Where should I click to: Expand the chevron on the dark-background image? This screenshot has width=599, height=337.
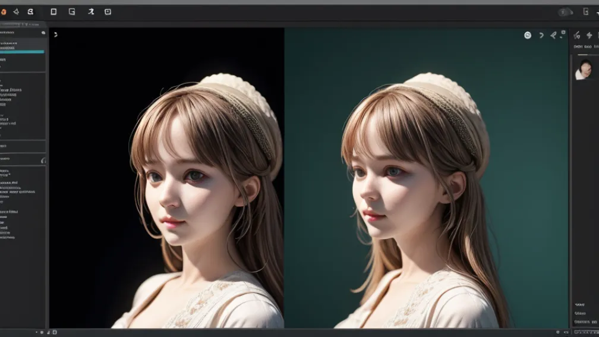pos(56,34)
